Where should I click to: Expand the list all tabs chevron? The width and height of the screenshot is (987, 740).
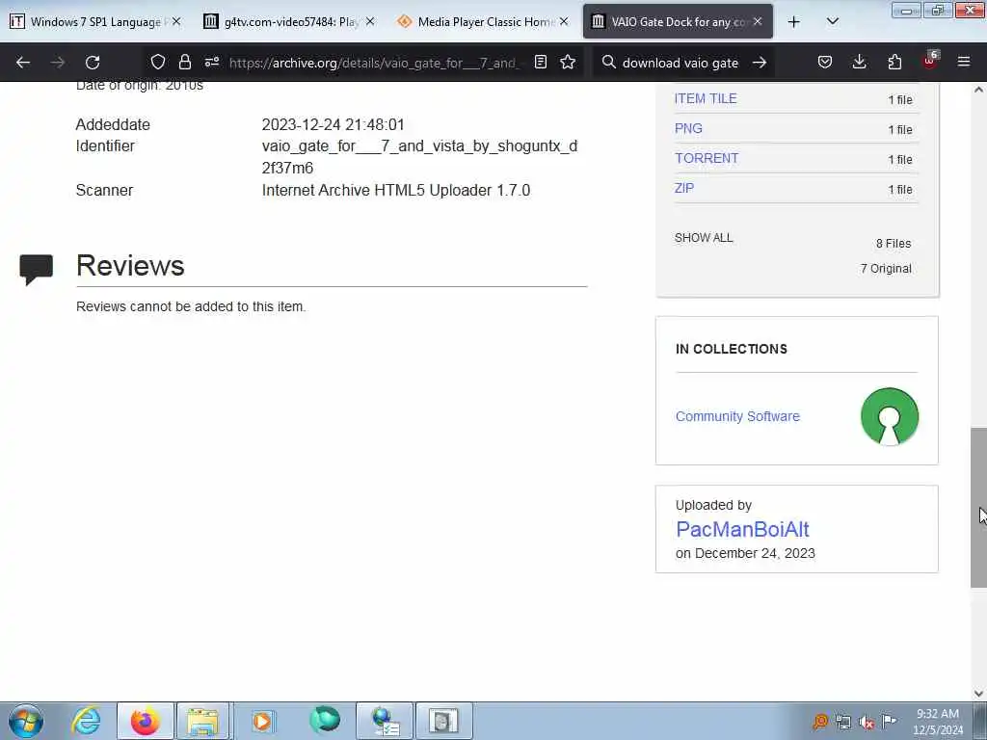pyautogui.click(x=832, y=21)
